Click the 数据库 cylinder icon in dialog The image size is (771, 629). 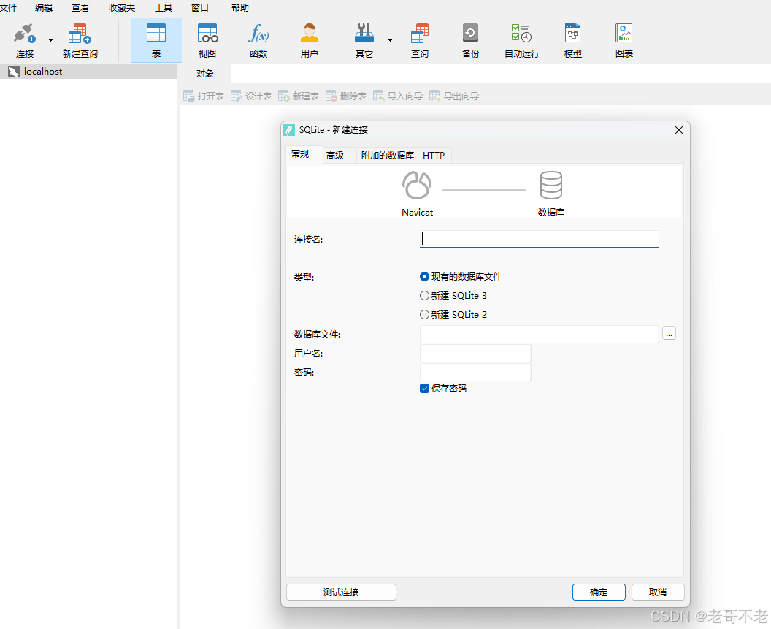(551, 185)
